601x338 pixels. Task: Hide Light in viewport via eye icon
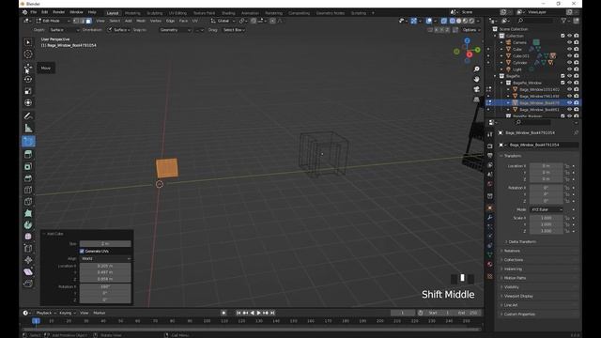(570, 69)
